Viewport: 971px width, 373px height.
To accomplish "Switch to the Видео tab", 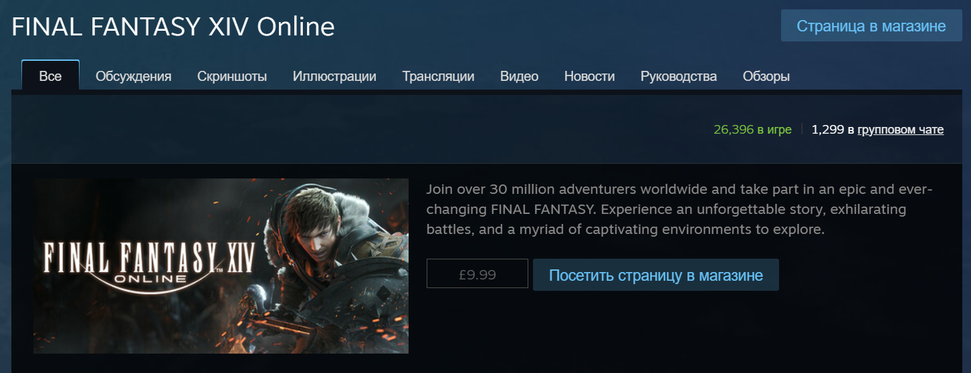I will 519,76.
